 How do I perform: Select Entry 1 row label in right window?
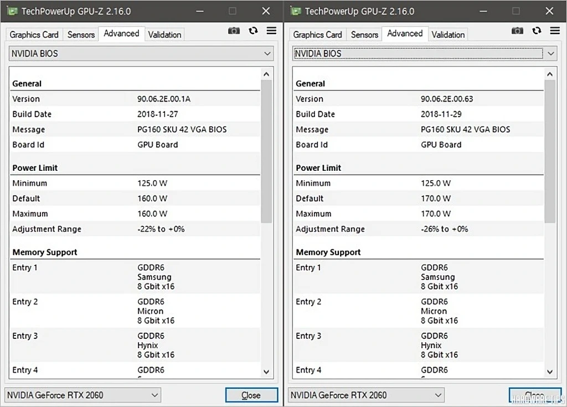(308, 268)
